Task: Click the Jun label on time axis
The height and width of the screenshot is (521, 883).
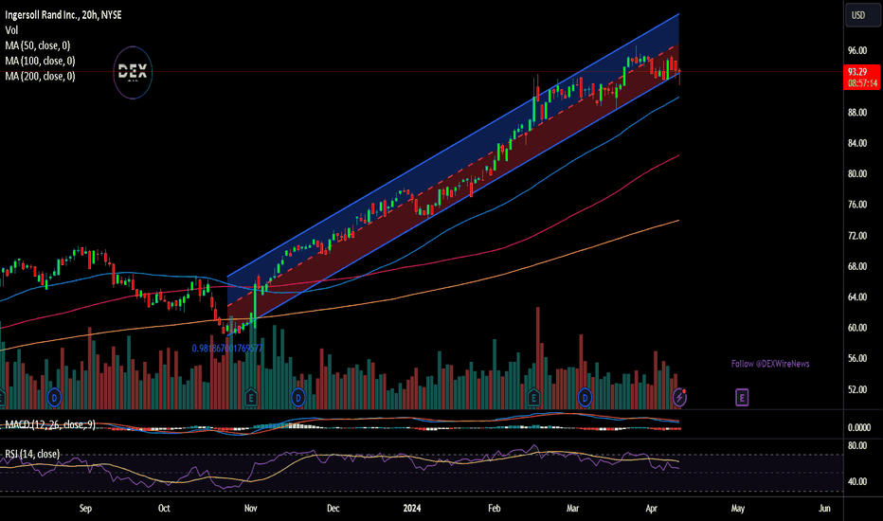Action: [x=824, y=508]
